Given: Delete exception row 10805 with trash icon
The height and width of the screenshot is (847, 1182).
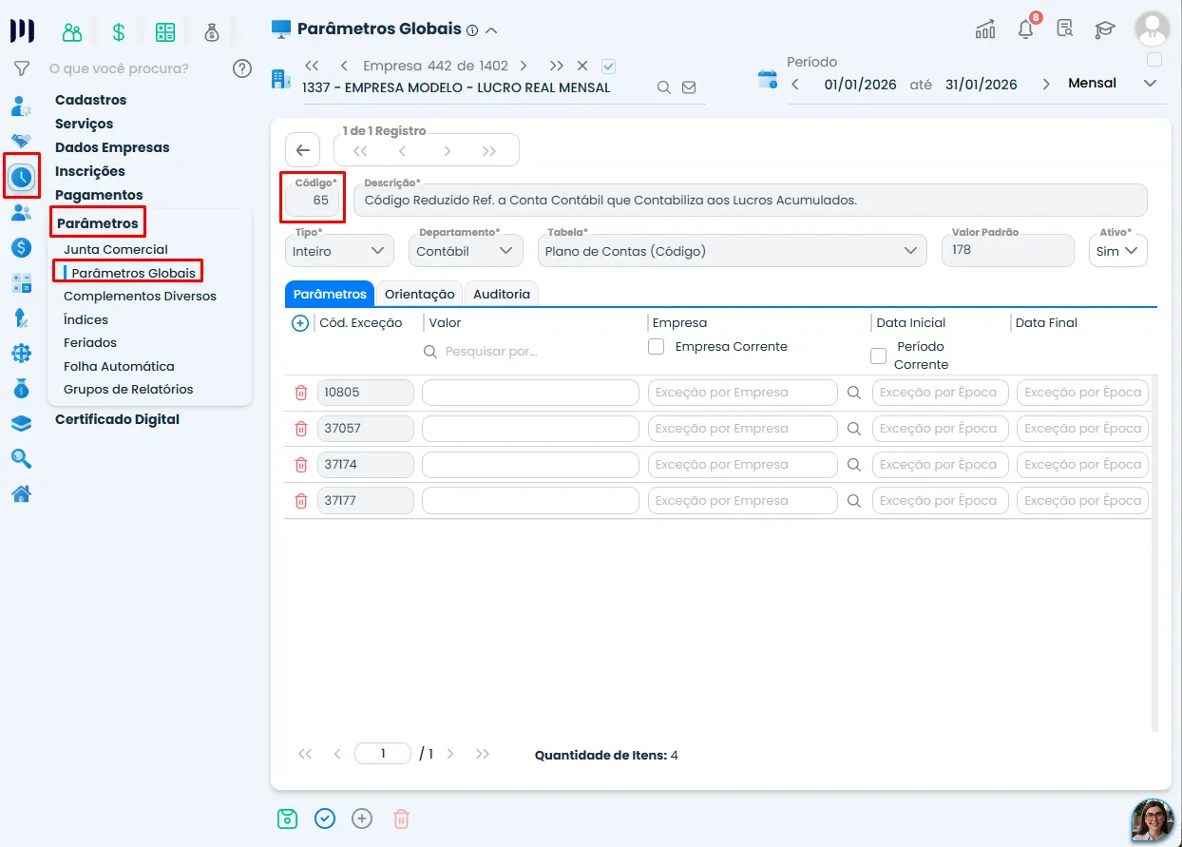Looking at the screenshot, I should coord(301,393).
